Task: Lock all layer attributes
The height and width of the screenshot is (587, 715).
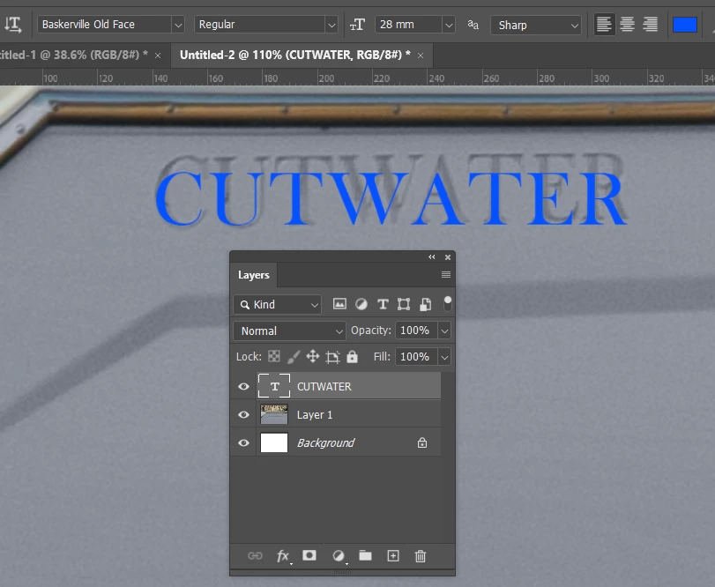Action: [352, 356]
